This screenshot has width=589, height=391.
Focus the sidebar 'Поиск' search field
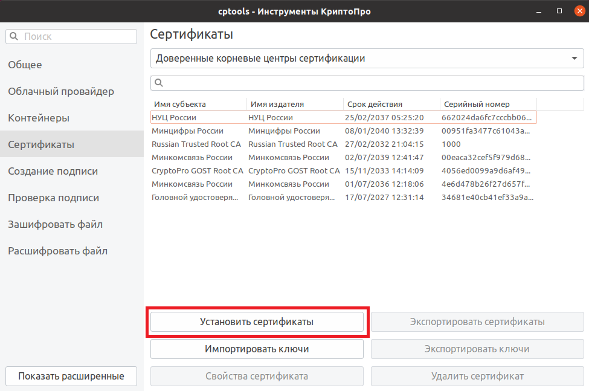click(x=71, y=36)
